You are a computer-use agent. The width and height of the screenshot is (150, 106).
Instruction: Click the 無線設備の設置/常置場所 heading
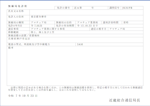pyautogui.click(x=24, y=35)
